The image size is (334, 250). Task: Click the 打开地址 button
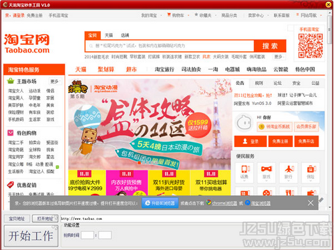pos(45,219)
